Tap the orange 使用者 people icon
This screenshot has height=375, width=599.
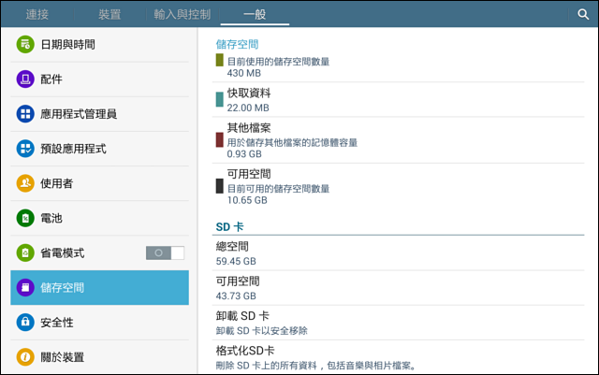click(x=25, y=183)
